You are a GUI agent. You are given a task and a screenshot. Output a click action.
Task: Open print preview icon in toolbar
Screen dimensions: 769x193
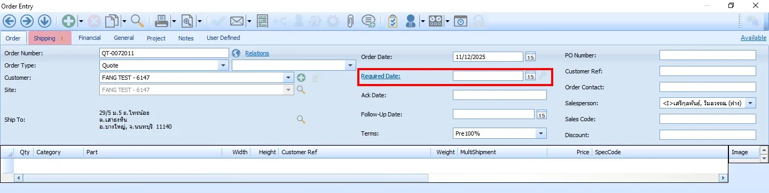coord(187,21)
